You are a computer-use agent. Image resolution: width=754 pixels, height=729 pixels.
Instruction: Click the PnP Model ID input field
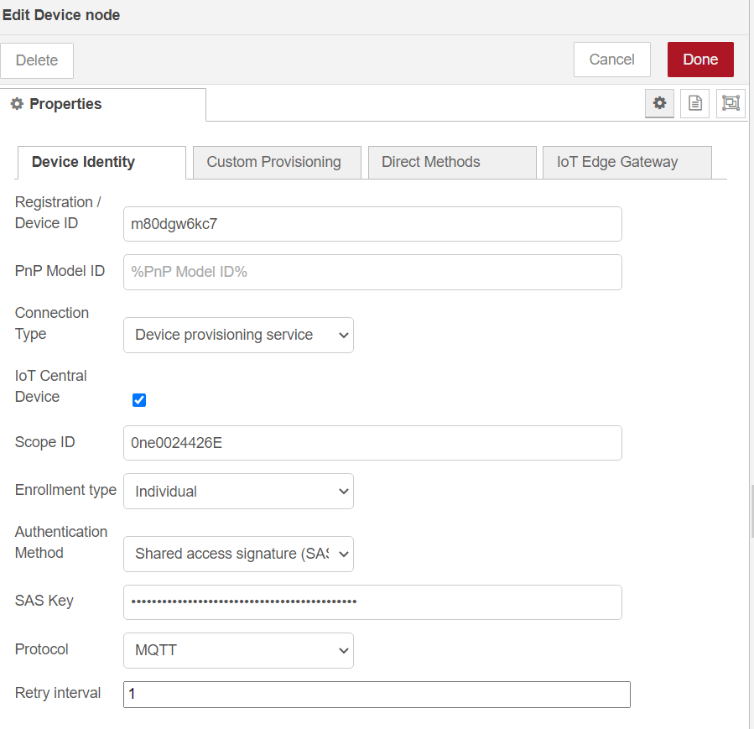coord(372,272)
